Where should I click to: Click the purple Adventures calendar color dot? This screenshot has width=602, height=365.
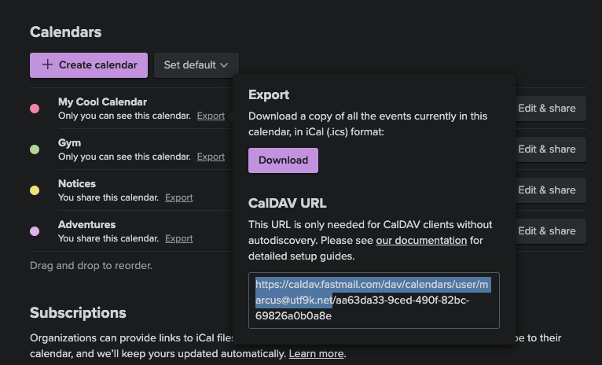click(x=35, y=231)
